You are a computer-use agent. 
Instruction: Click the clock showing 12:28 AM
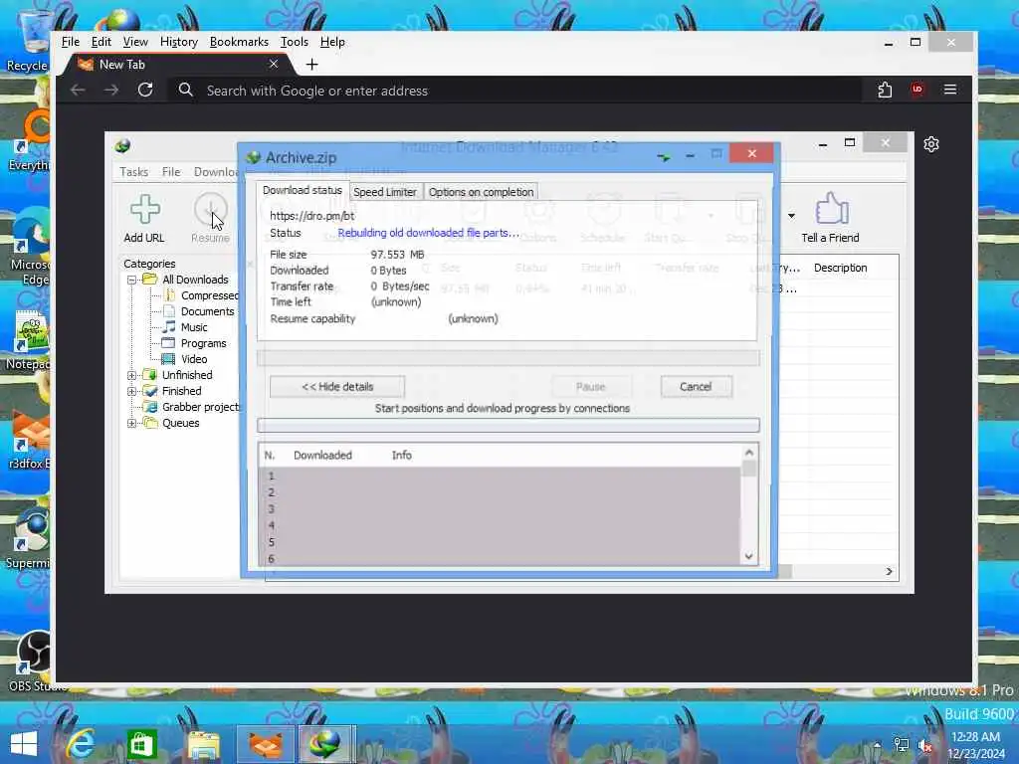pos(975,737)
